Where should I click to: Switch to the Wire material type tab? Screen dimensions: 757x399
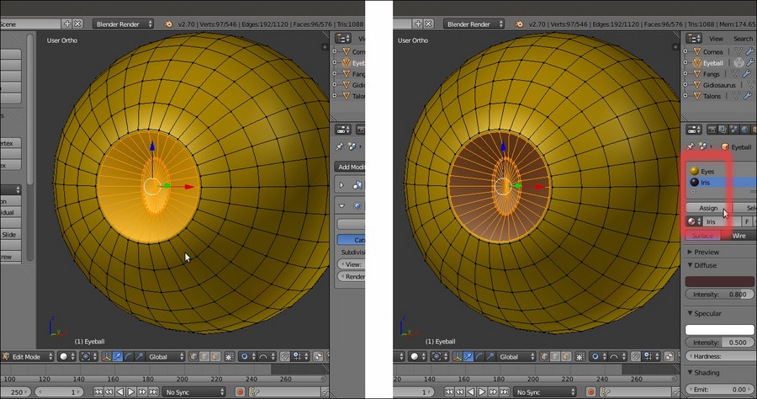(x=738, y=236)
